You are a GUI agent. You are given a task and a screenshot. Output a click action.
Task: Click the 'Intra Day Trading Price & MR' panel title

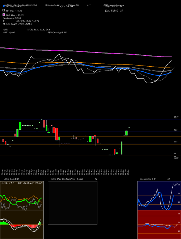click(x=67, y=179)
